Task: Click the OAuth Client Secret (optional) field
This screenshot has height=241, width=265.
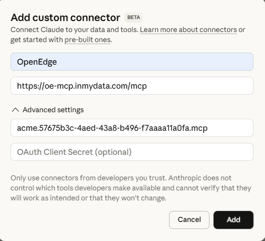Action: pyautogui.click(x=132, y=152)
